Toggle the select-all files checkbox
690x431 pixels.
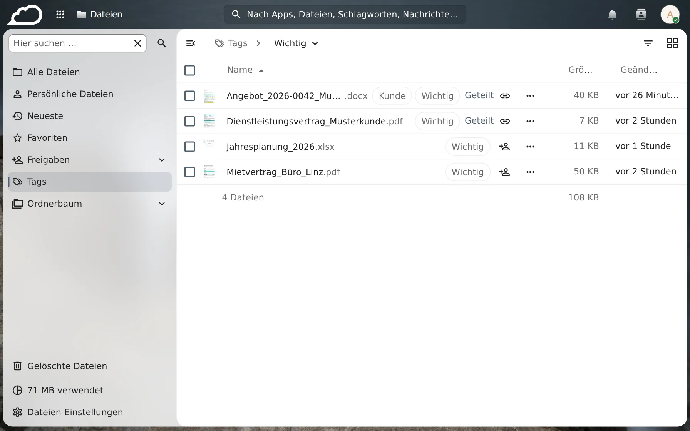pyautogui.click(x=189, y=70)
